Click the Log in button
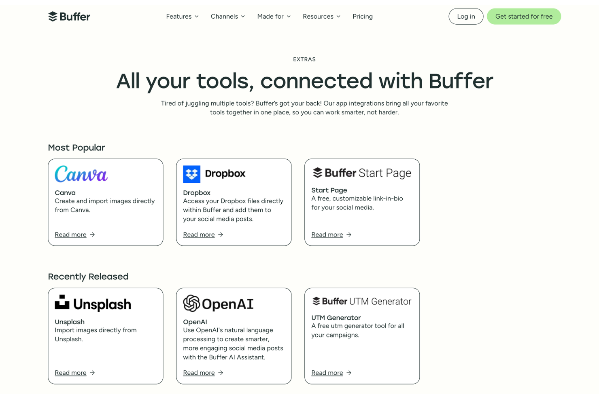The width and height of the screenshot is (599, 399). click(465, 16)
